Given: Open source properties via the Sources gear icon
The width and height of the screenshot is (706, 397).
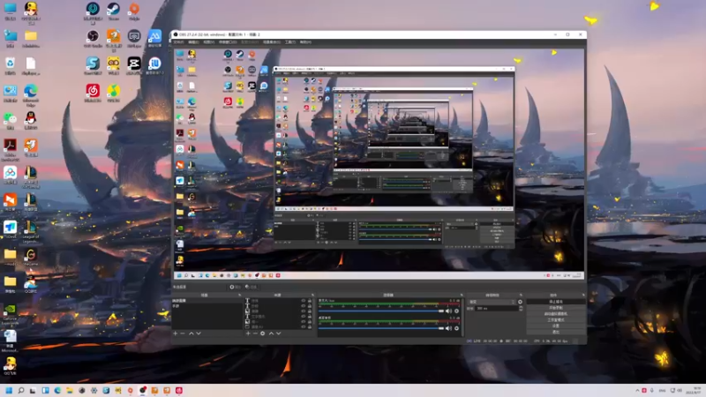Looking at the screenshot, I should [262, 333].
